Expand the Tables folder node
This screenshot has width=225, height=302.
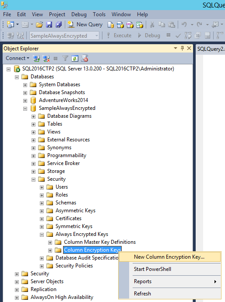34,124
